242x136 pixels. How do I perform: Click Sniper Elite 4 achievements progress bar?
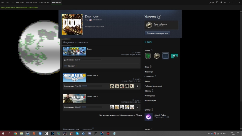click(92, 107)
